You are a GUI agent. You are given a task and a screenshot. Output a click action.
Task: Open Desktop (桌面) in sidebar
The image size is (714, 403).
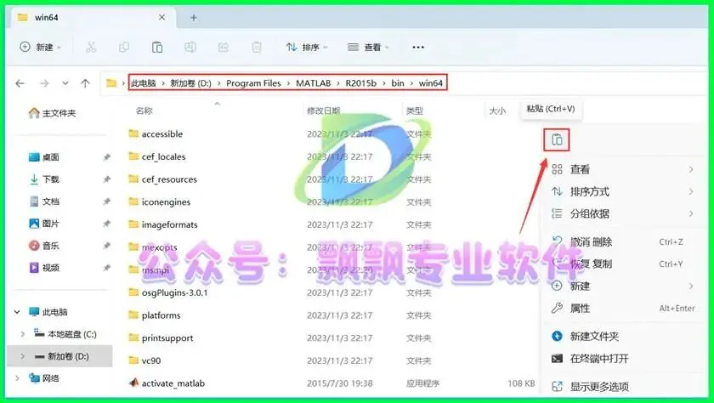coord(44,157)
